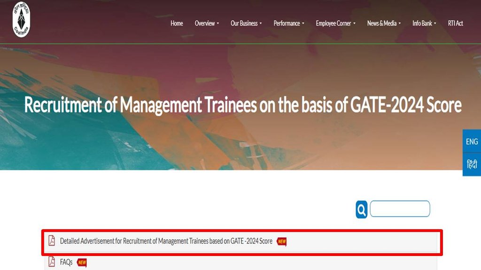Click inside the search input field

click(400, 208)
